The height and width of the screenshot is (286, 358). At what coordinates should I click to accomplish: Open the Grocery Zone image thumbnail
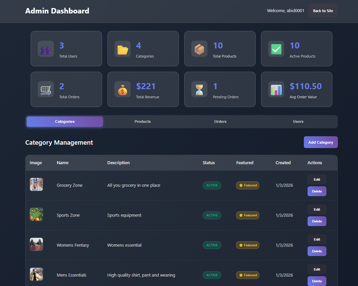[x=36, y=184]
